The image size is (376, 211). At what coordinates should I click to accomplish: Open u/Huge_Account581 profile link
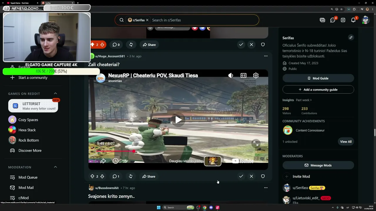110,56
